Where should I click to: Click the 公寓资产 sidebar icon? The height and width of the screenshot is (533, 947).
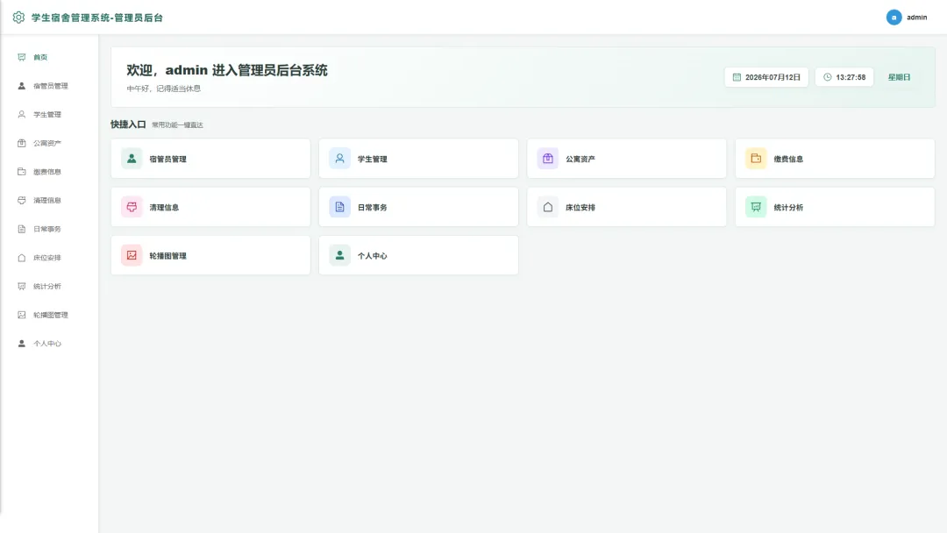point(22,143)
